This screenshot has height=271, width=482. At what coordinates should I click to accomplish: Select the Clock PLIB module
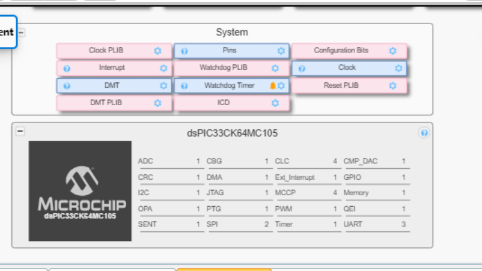point(114,50)
